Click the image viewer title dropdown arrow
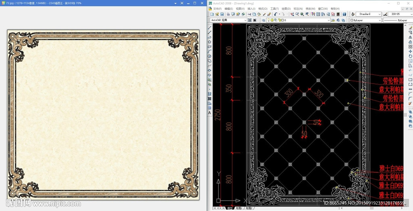This screenshot has width=413, height=211. coord(175,3)
